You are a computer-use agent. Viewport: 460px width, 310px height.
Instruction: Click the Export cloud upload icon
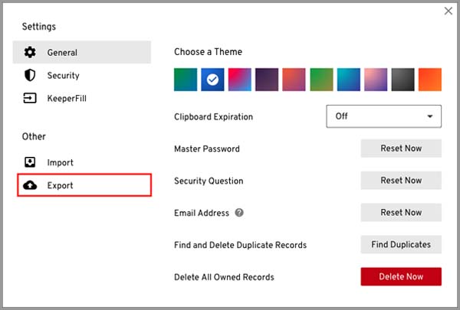click(30, 185)
